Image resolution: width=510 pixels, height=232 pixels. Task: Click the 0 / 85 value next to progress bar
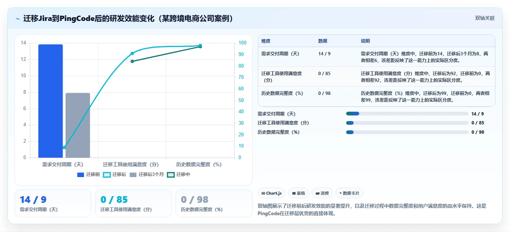tap(478, 123)
